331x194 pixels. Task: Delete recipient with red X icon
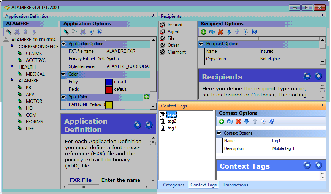[220, 32]
